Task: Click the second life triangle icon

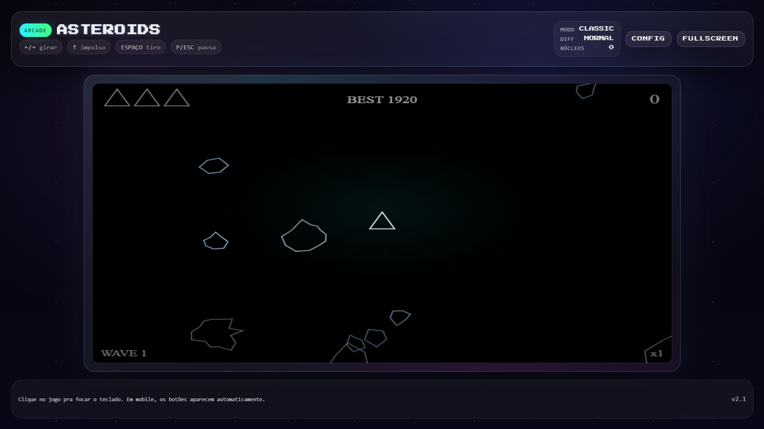Action: [x=147, y=98]
